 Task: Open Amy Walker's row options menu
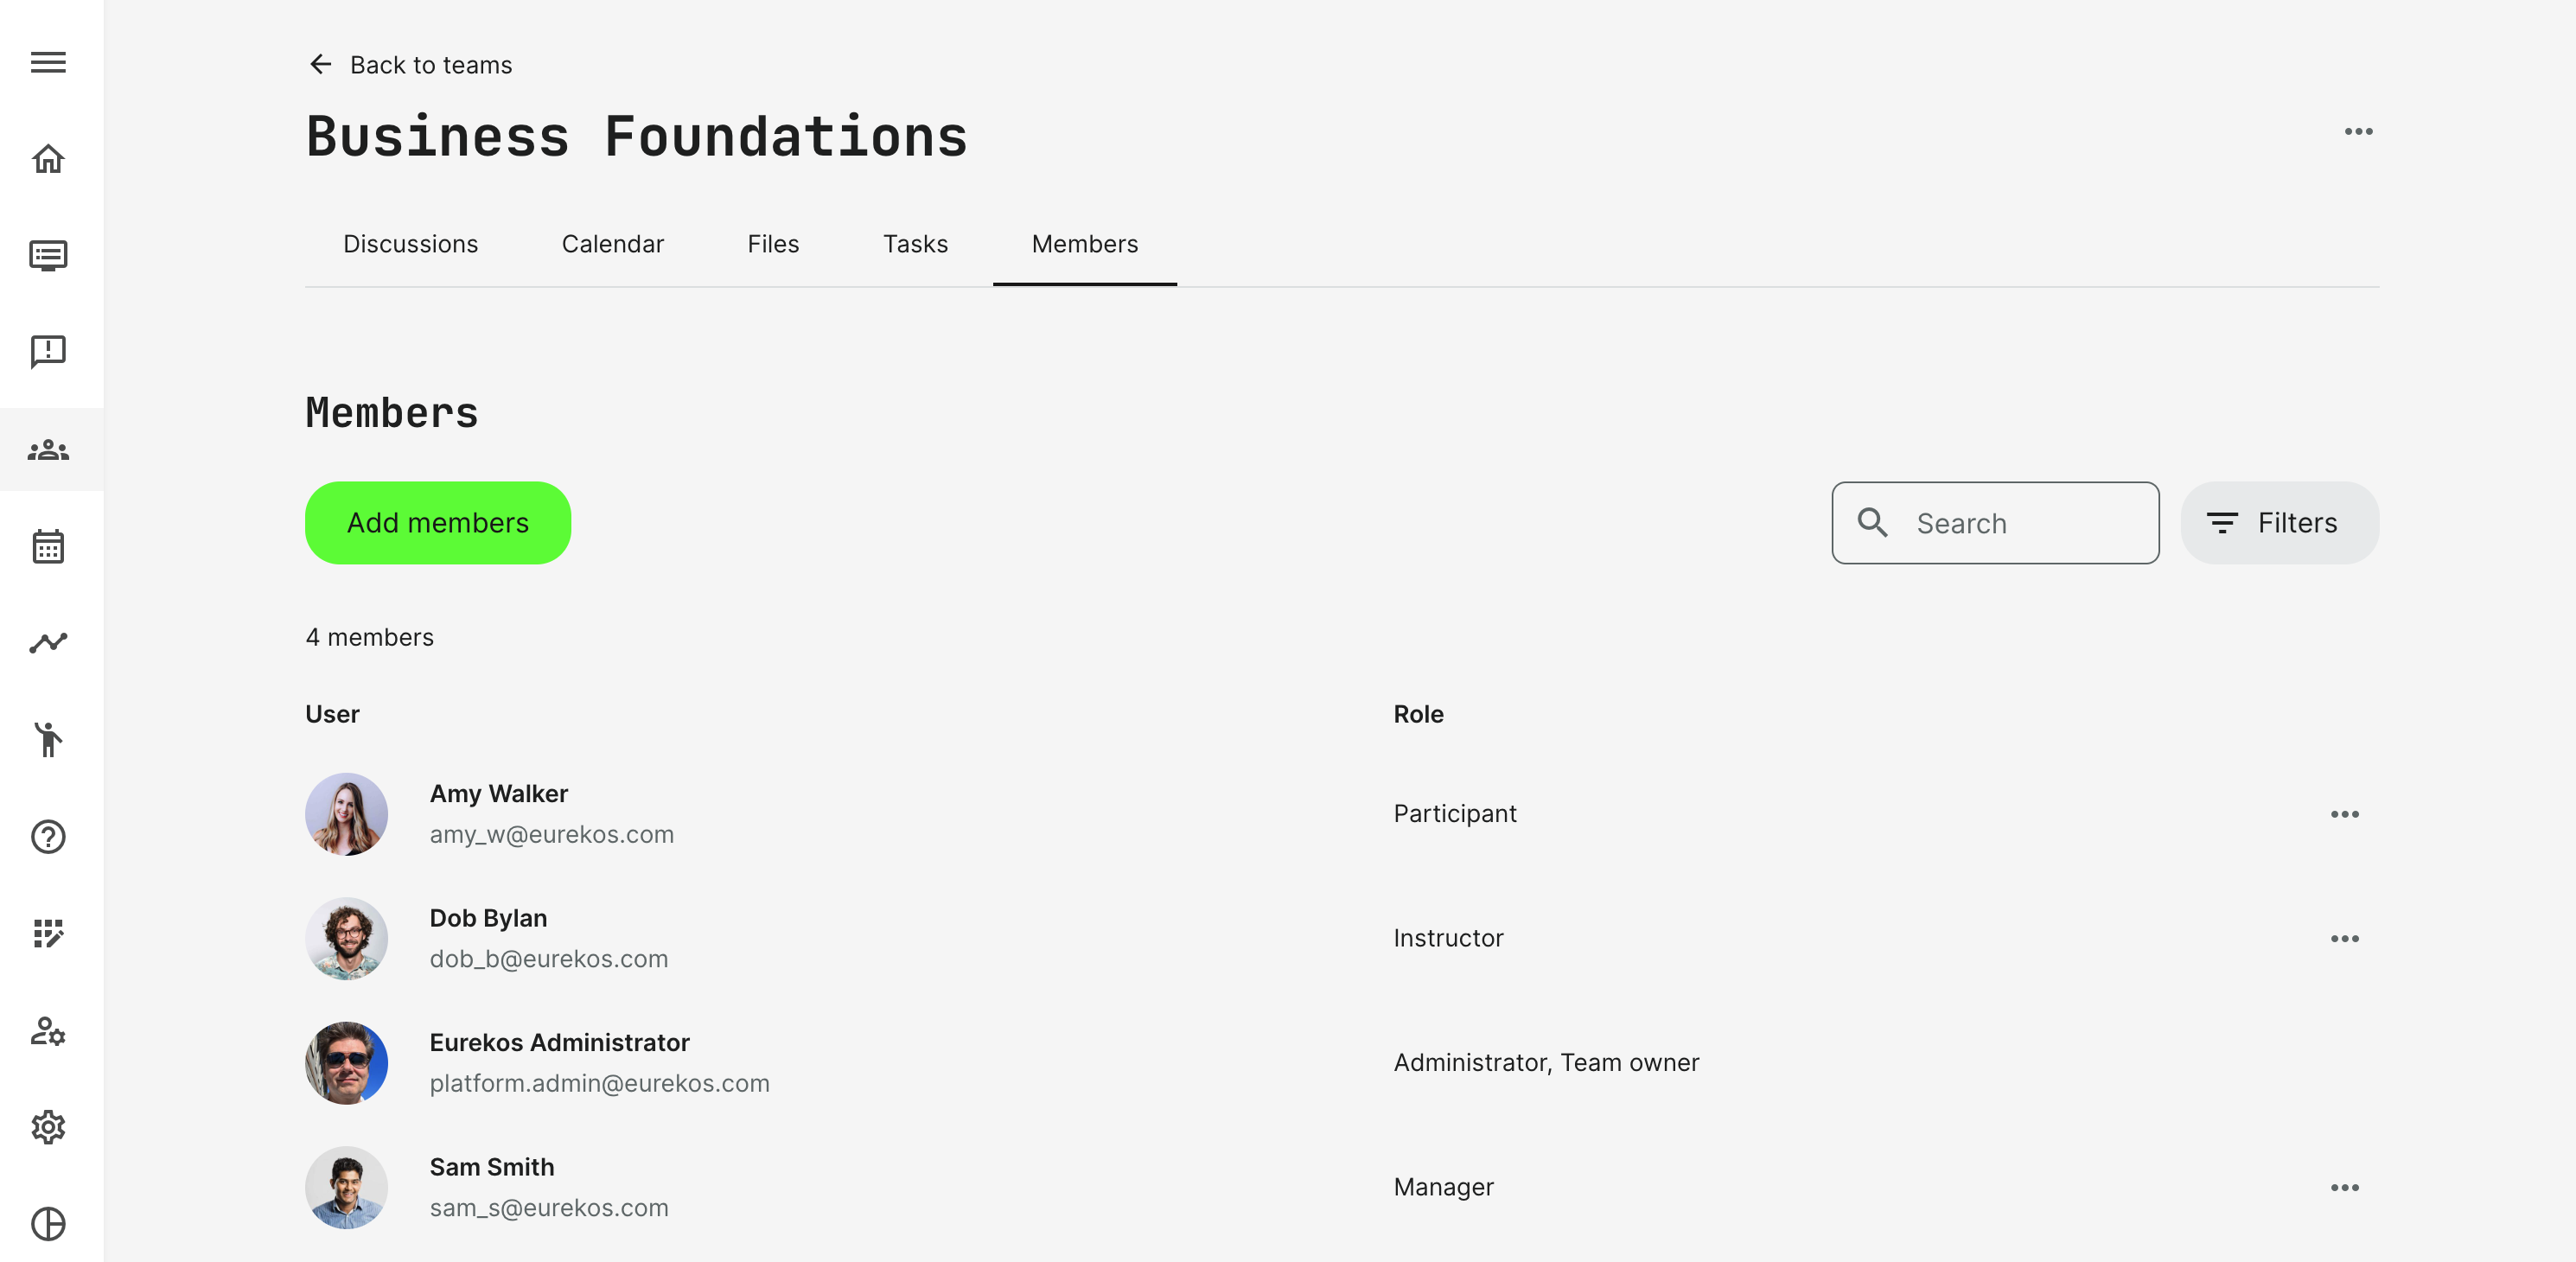click(x=2344, y=814)
